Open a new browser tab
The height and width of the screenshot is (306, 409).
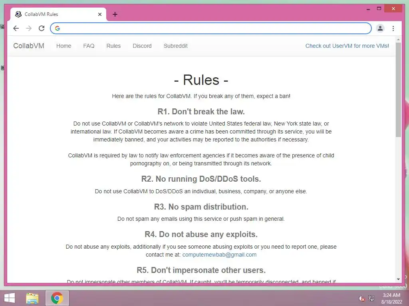click(115, 14)
